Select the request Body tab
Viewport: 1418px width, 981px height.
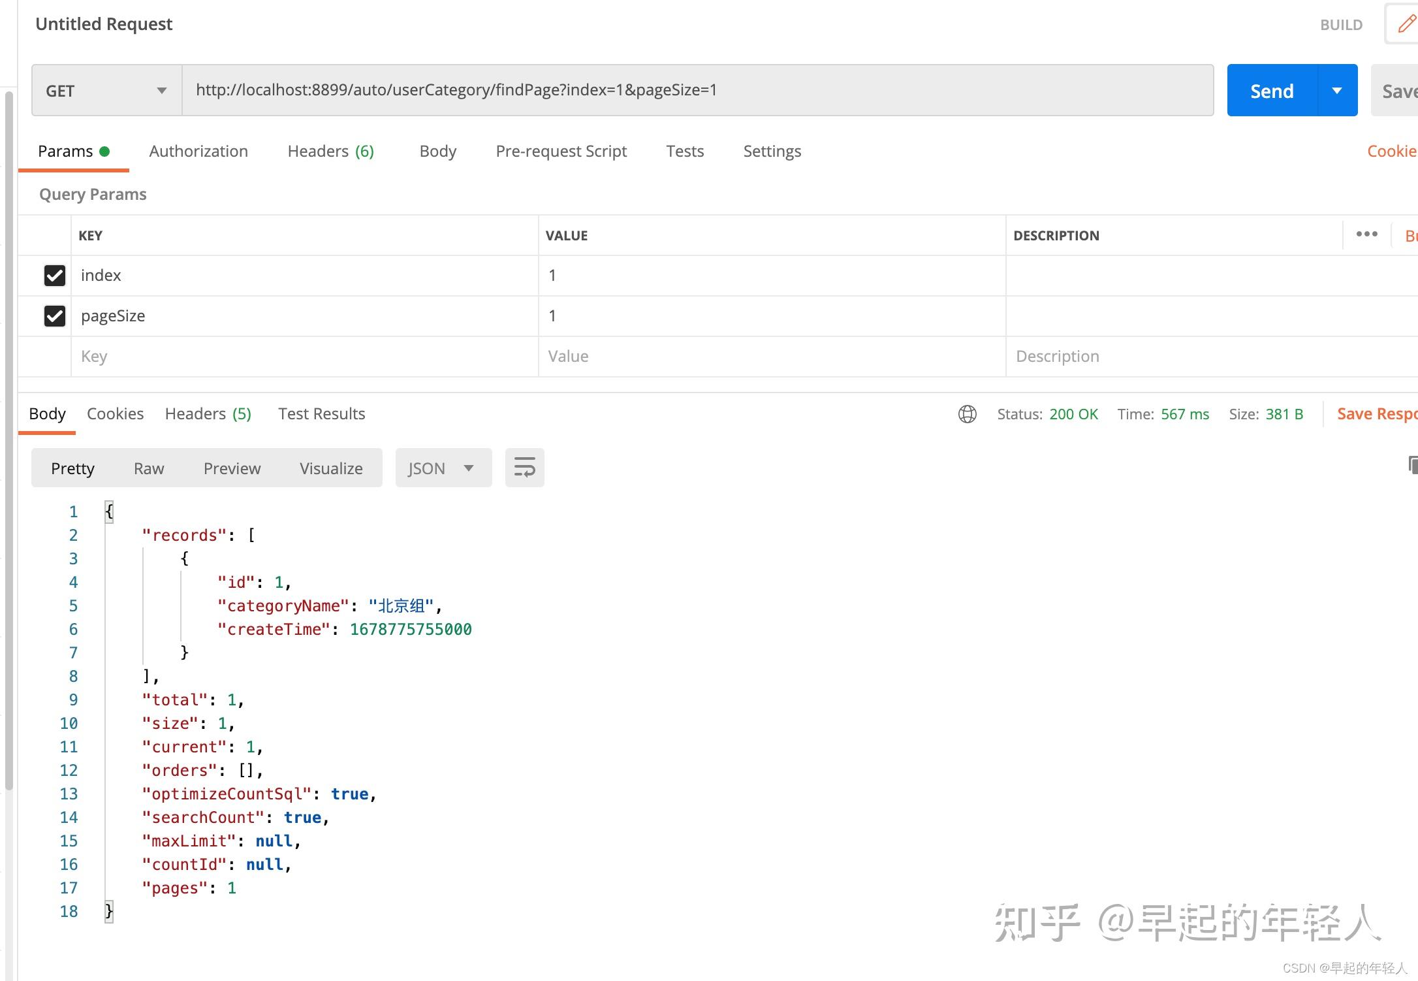[437, 152]
